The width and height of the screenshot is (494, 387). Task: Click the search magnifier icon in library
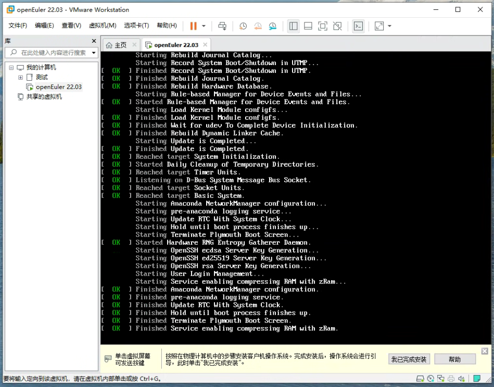point(14,52)
